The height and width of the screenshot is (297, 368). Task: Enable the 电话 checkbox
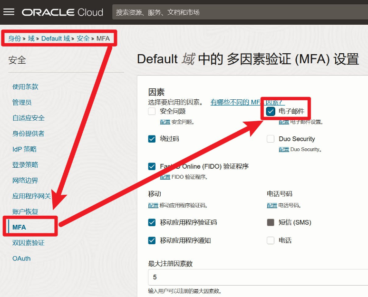[x=271, y=240]
